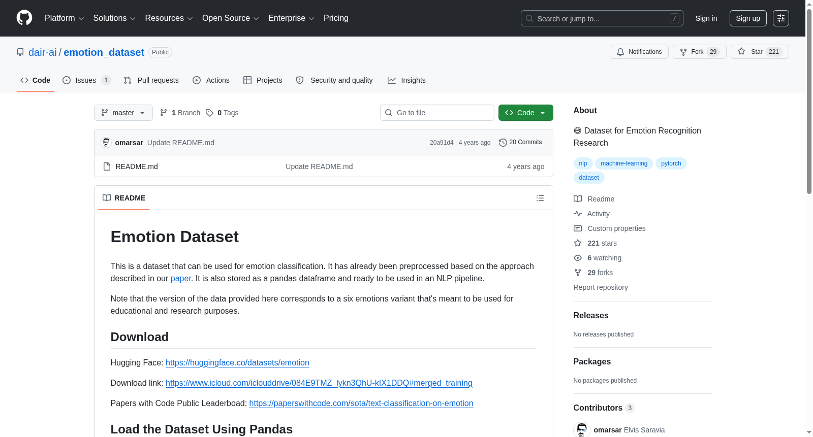The height and width of the screenshot is (437, 813).
Task: Select the dataset topic tag
Action: coord(589,178)
